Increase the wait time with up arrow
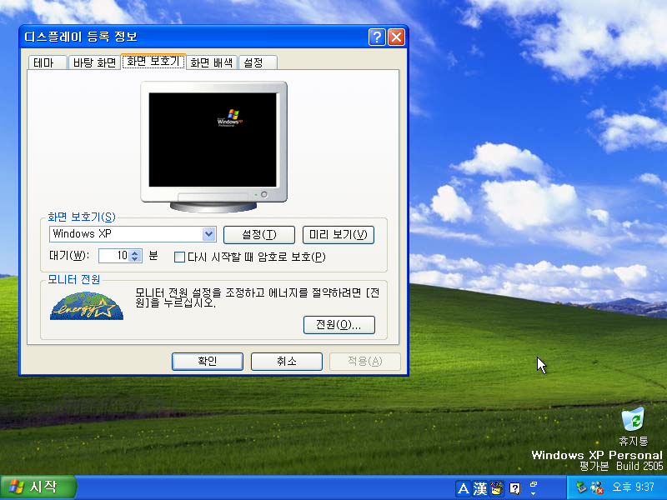 pyautogui.click(x=135, y=252)
